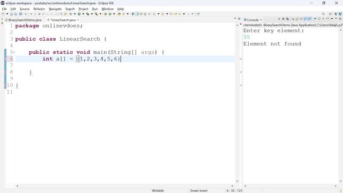Toggle show console on standard output
Image resolution: width=343 pixels, height=193 pixels.
[x=305, y=19]
